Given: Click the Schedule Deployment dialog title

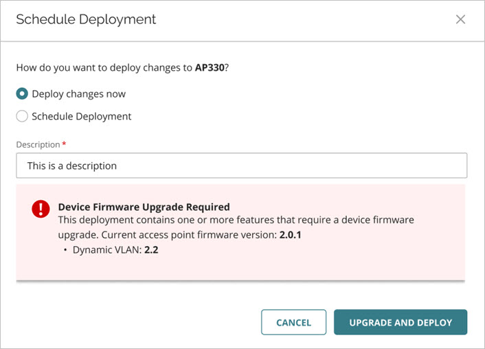Looking at the screenshot, I should tap(86, 19).
